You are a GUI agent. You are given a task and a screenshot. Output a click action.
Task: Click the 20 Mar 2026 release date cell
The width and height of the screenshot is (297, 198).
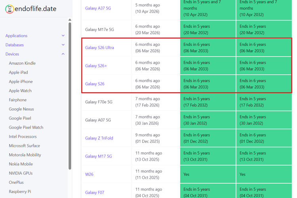click(x=156, y=30)
